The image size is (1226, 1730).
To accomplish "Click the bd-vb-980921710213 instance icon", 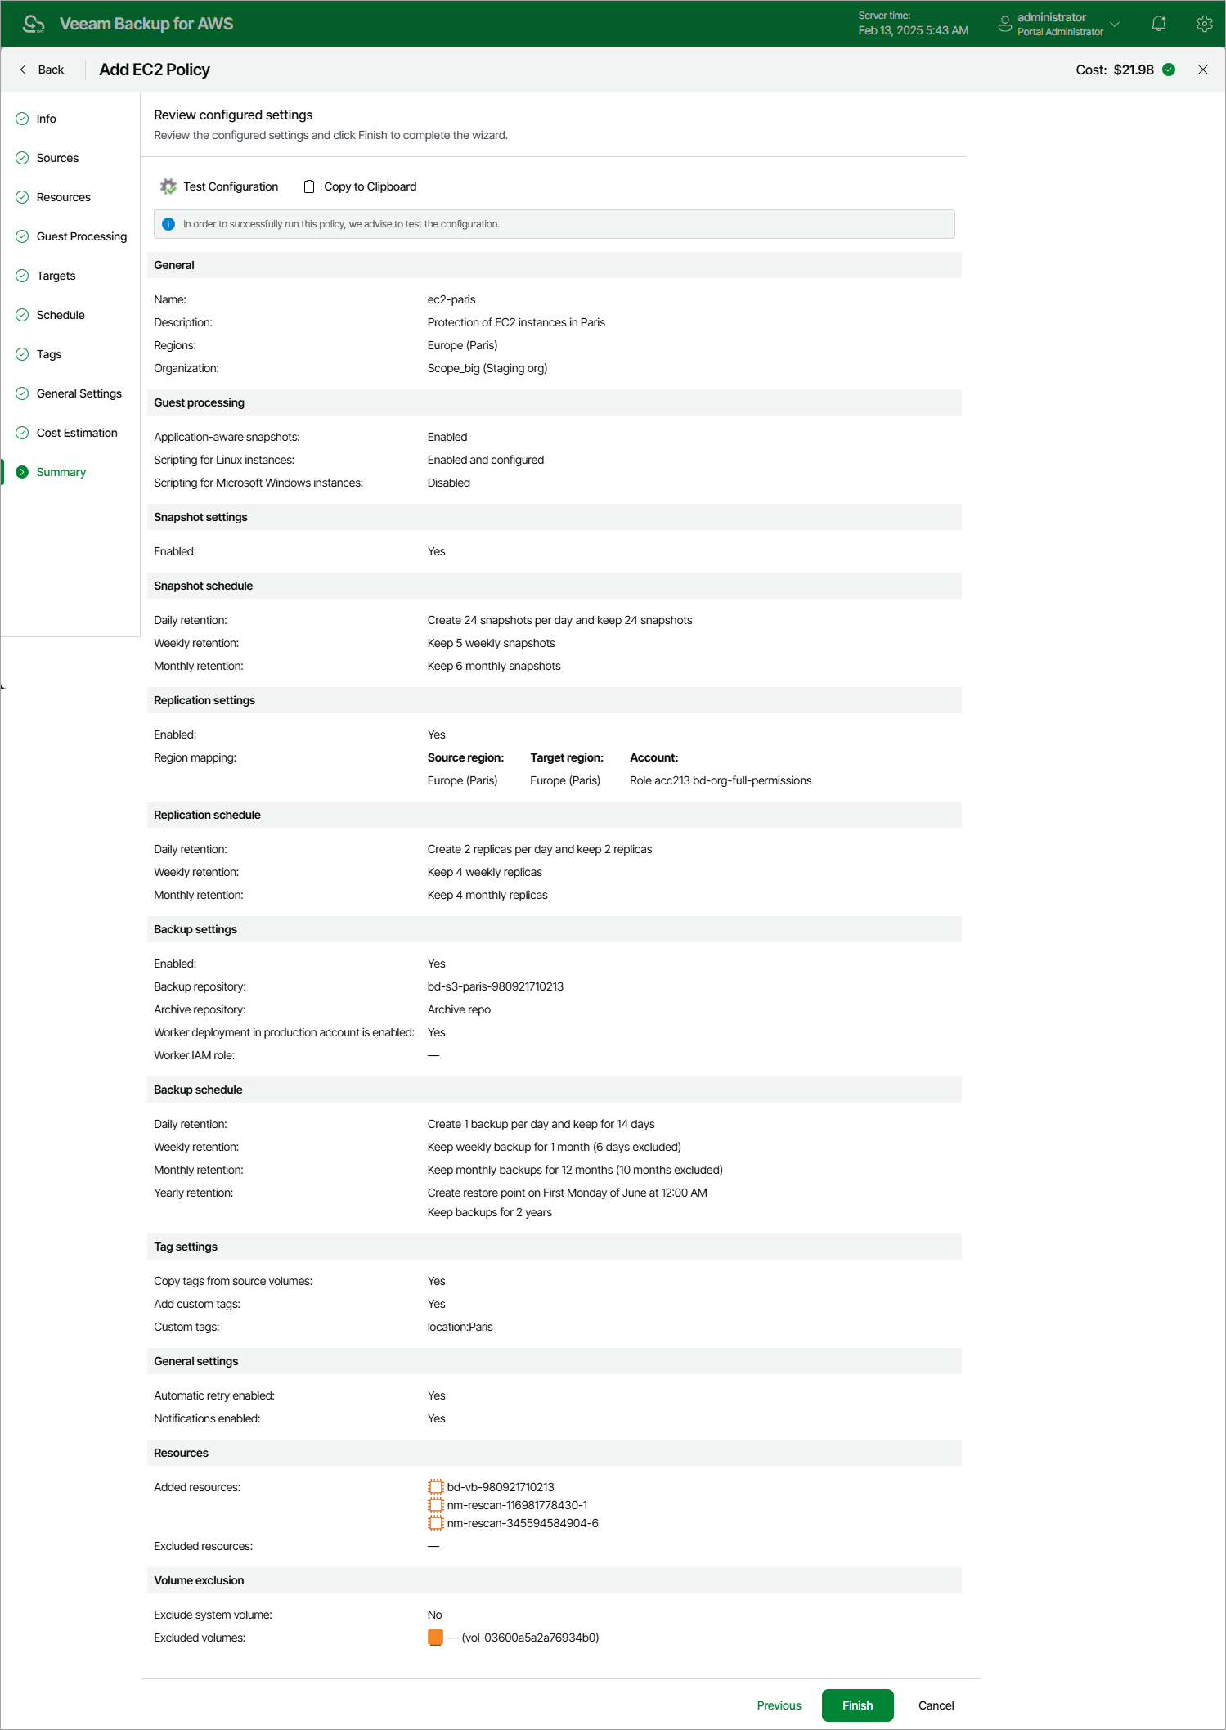I will (436, 1487).
